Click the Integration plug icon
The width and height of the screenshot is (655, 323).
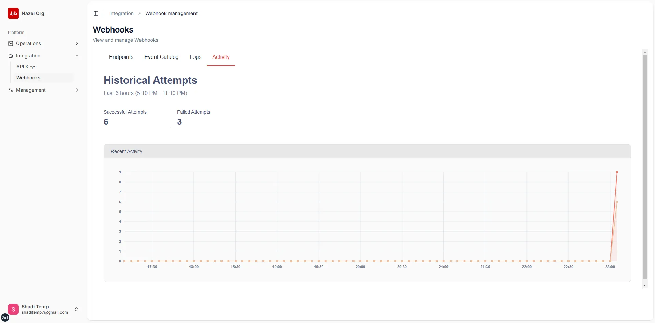click(x=11, y=55)
